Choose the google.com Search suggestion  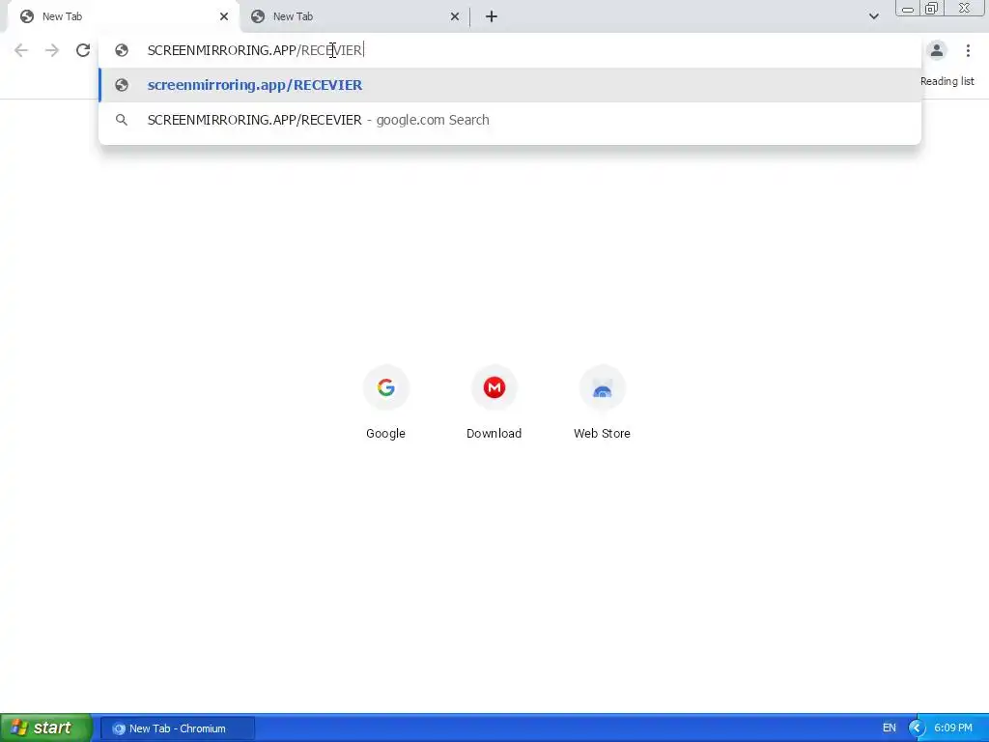point(510,120)
